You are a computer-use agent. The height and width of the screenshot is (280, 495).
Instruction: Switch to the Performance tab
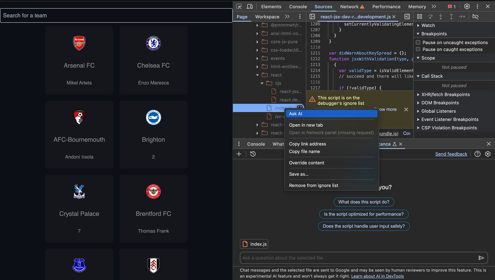(386, 6)
